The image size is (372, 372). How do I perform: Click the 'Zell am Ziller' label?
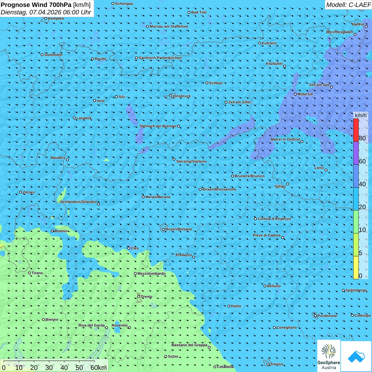239,102
